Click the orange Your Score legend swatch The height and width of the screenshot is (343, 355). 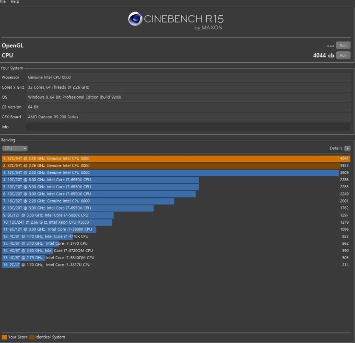4,337
